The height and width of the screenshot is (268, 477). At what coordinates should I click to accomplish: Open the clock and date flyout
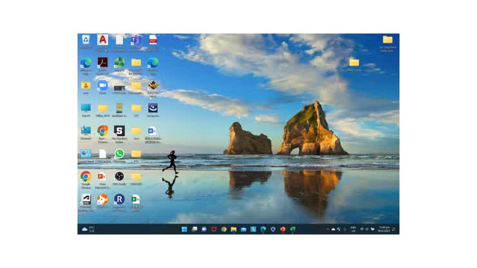tap(384, 229)
